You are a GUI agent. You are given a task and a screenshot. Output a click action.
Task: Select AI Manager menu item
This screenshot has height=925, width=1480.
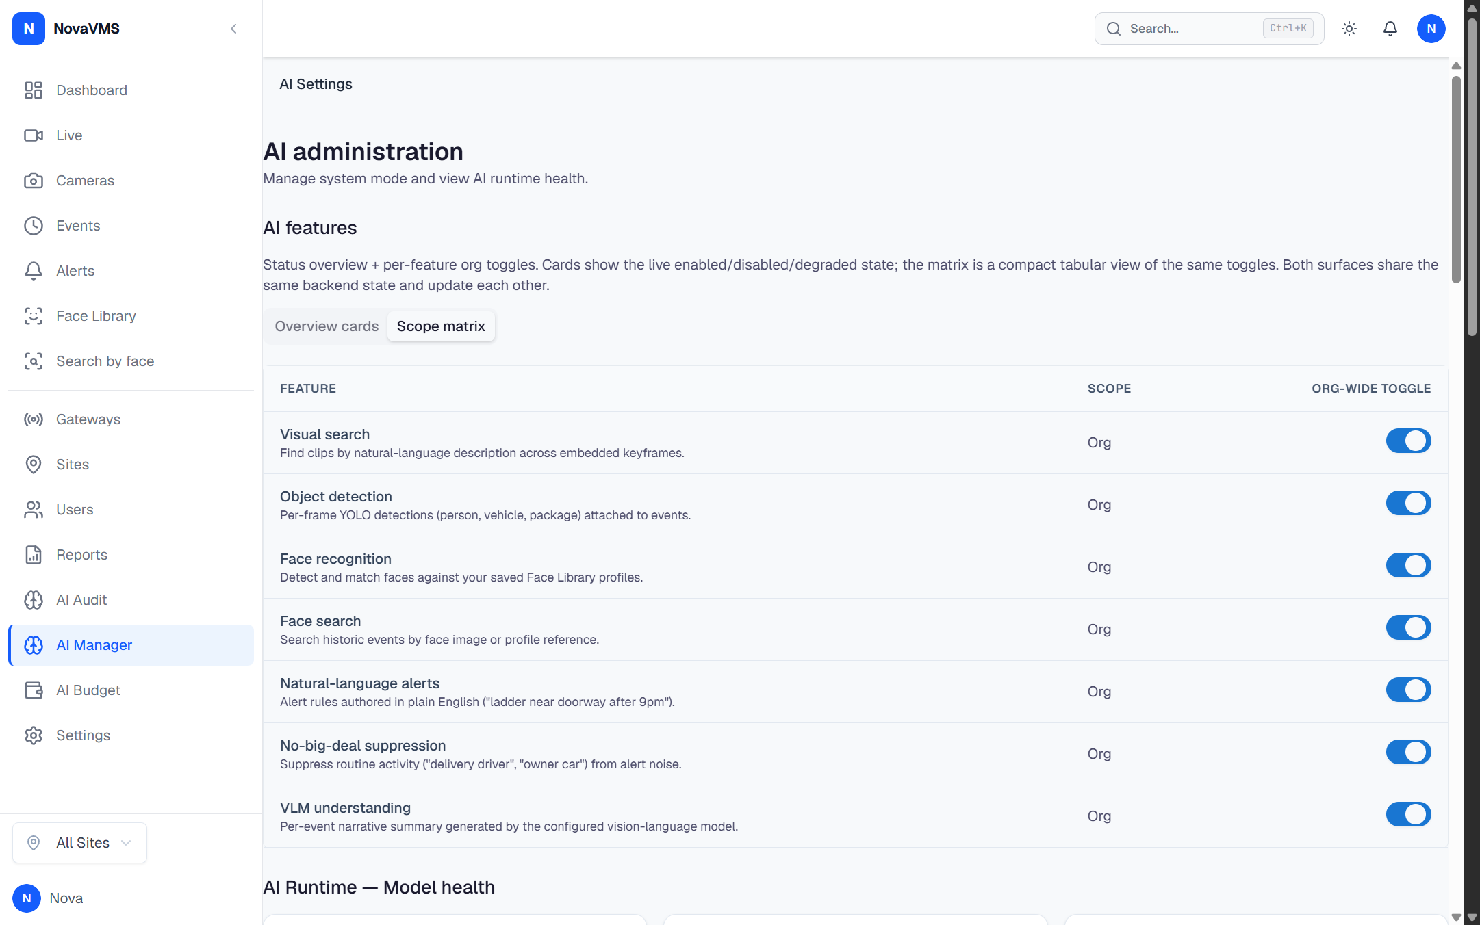[131, 645]
